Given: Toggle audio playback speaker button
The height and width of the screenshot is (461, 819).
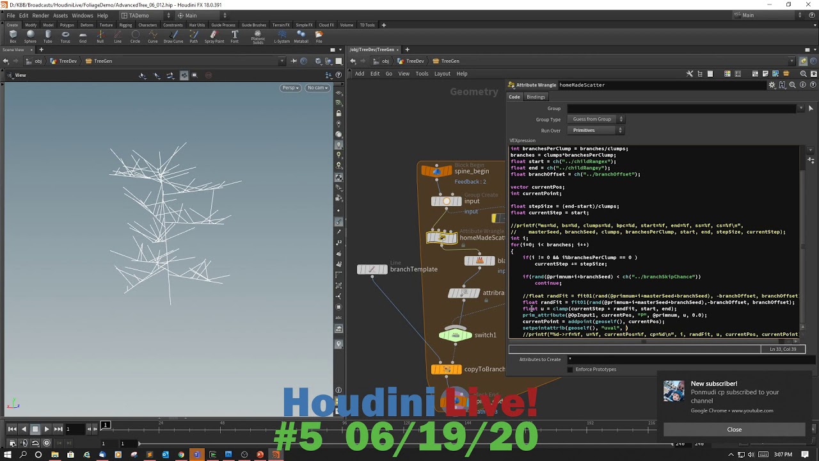Looking at the screenshot, I should [x=24, y=443].
